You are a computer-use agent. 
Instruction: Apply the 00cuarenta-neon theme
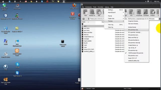pyautogui.click(x=136, y=35)
